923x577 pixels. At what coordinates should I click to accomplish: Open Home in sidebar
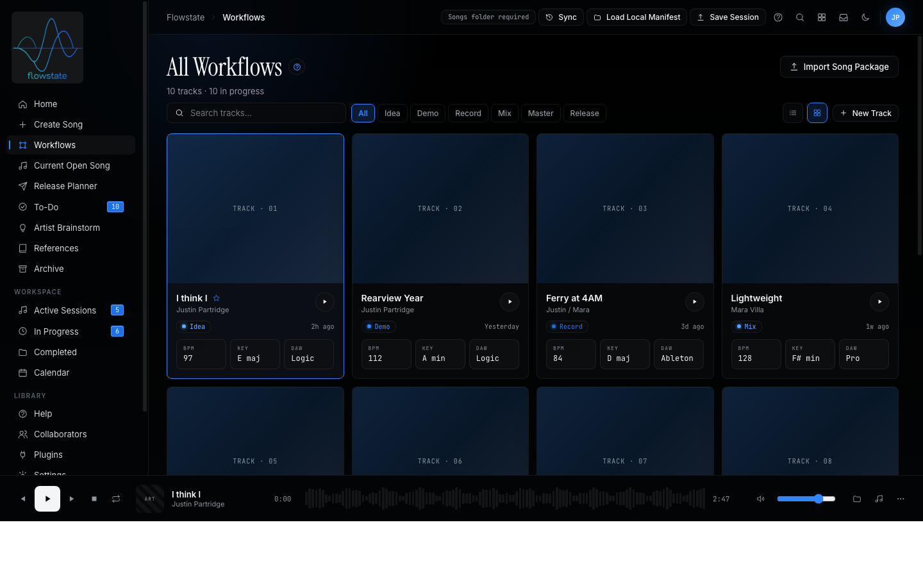[x=71, y=104]
